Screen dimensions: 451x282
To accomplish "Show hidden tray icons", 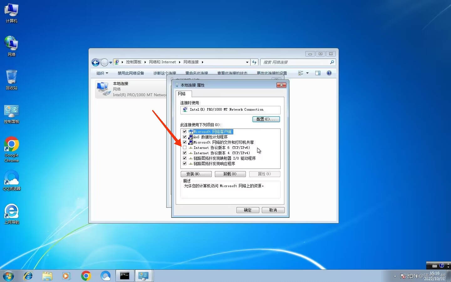I will coord(395,276).
